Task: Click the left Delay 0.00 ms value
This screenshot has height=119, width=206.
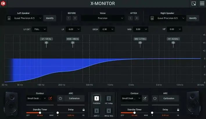Action: click(71, 115)
